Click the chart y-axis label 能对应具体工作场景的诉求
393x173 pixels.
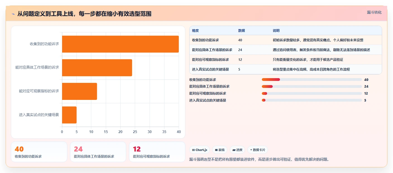pyautogui.click(x=37, y=67)
